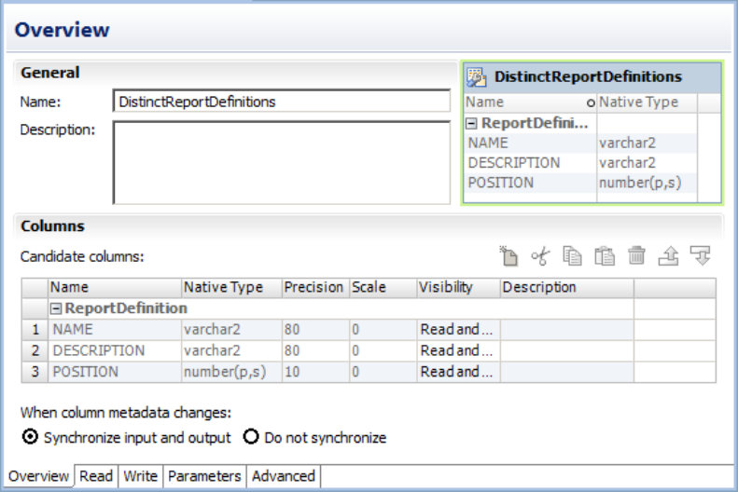Viewport: 738px width, 492px height.
Task: Open the Parameters tab
Action: click(204, 476)
